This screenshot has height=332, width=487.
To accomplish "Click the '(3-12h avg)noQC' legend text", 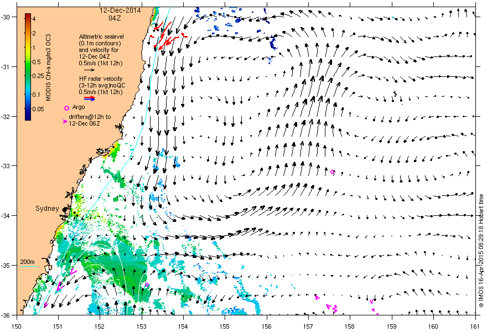I will point(102,85).
